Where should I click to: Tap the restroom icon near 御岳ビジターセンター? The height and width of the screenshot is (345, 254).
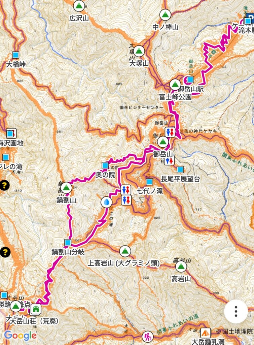point(170,132)
